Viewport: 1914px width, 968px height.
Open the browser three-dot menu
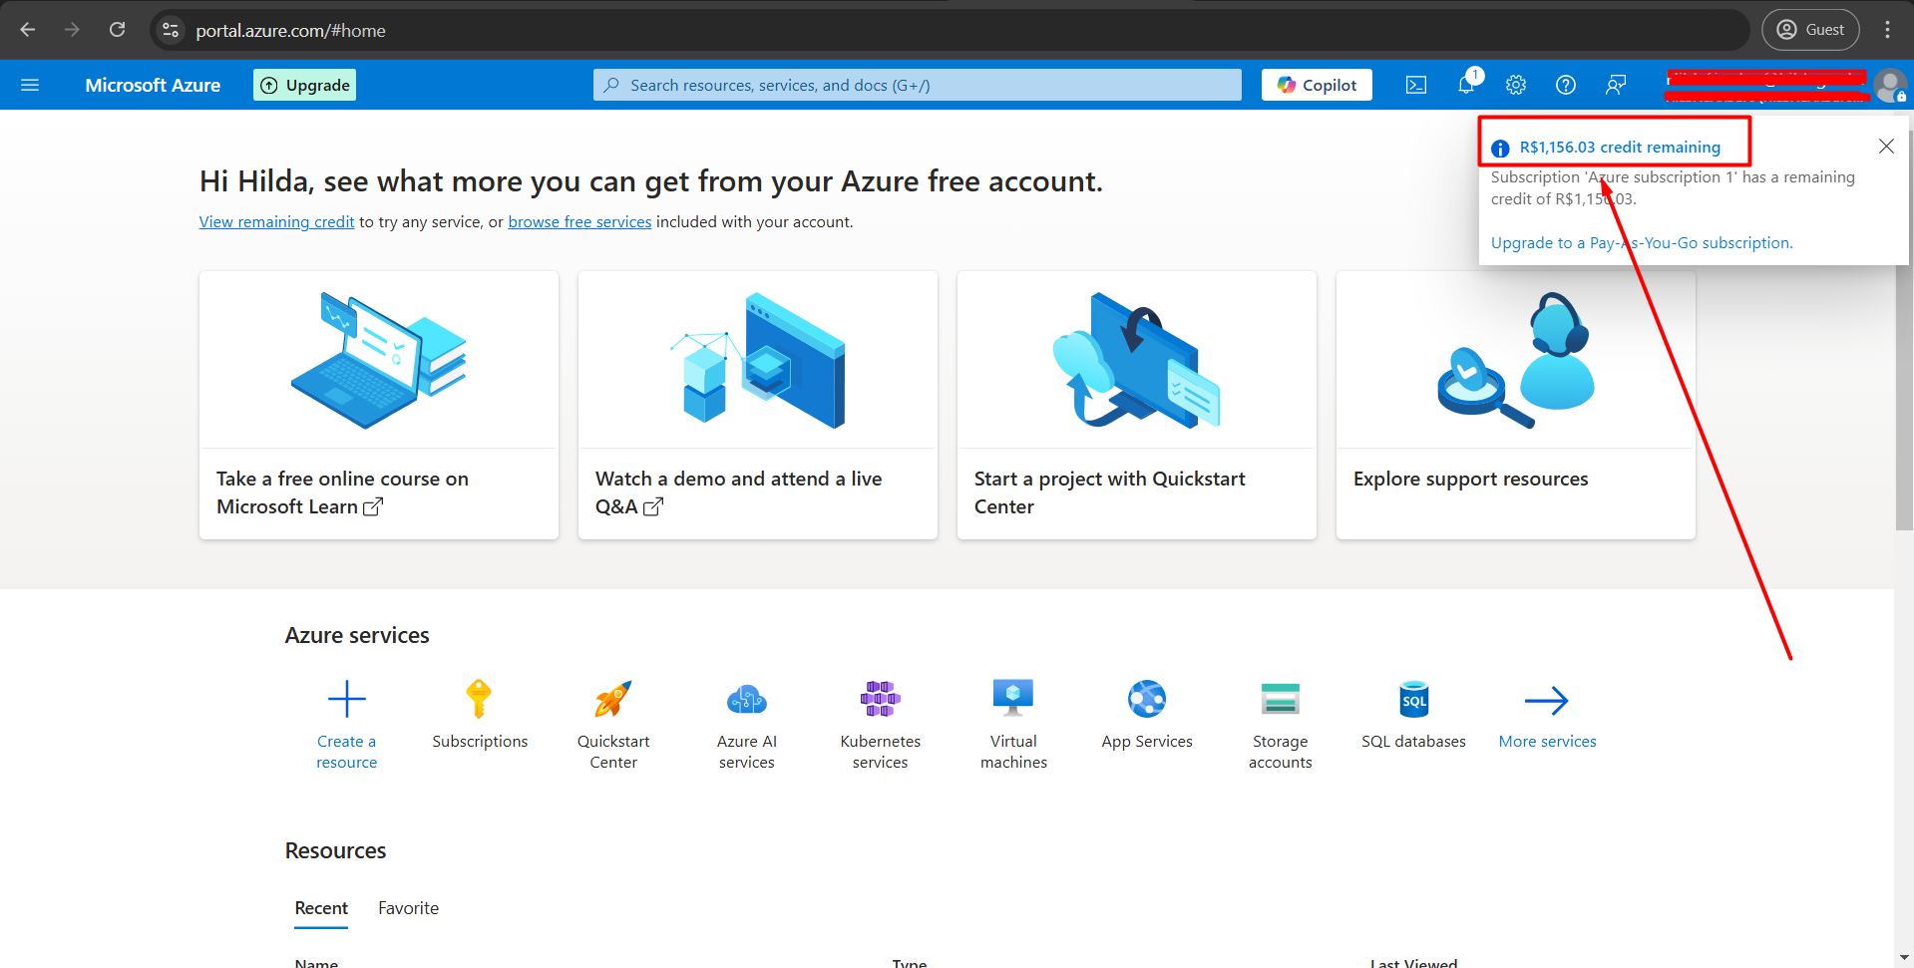coord(1887,30)
